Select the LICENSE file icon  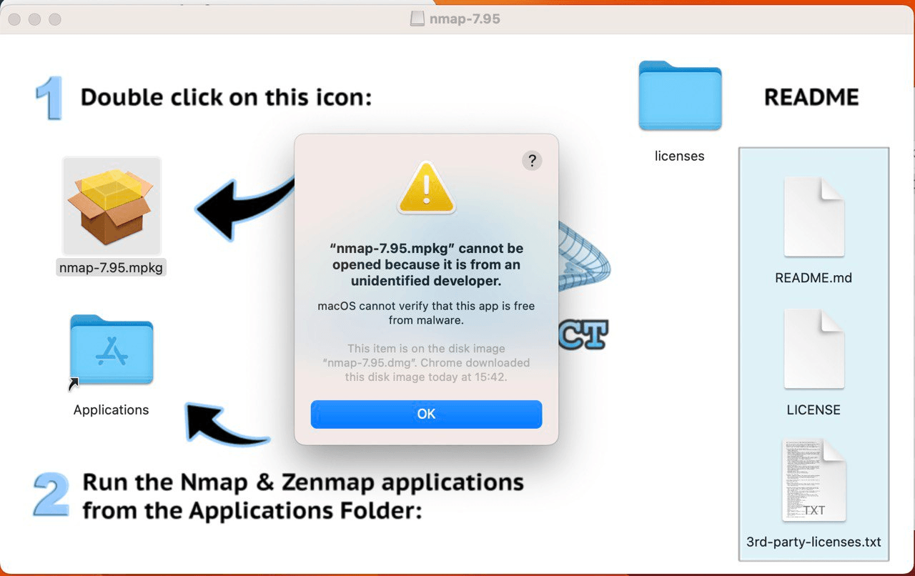pyautogui.click(x=813, y=349)
